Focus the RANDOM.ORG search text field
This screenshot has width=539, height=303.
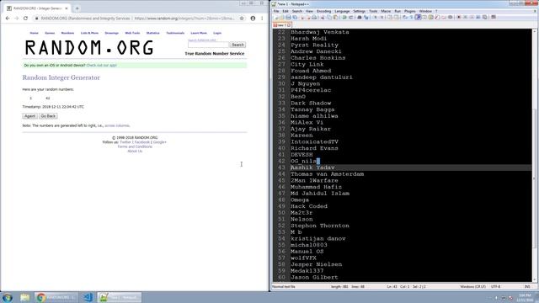coord(208,45)
